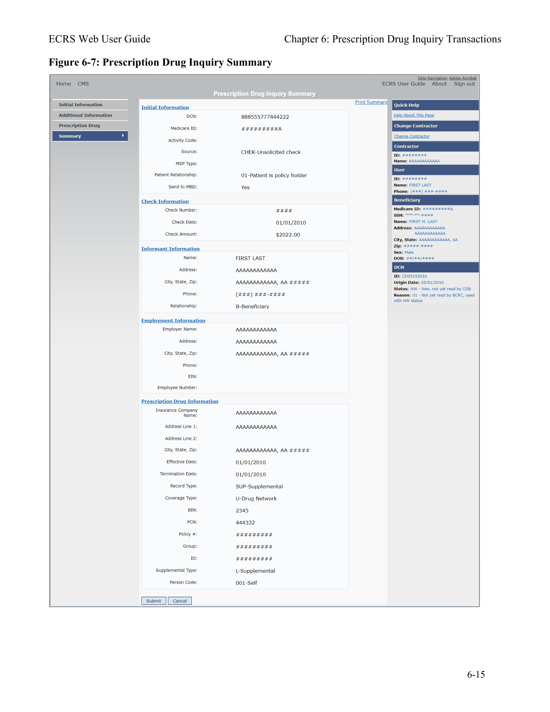Click the Relationship value B-Beneficiary
The height and width of the screenshot is (712, 550).
(252, 306)
